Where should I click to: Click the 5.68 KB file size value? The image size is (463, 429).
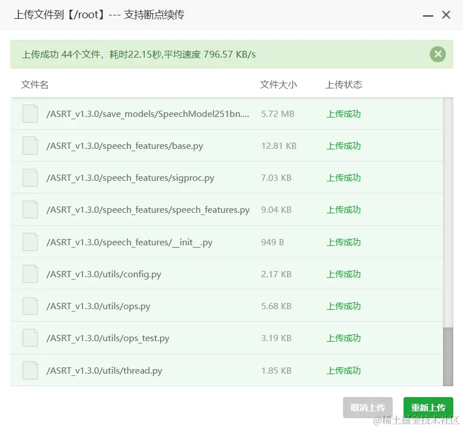click(276, 306)
